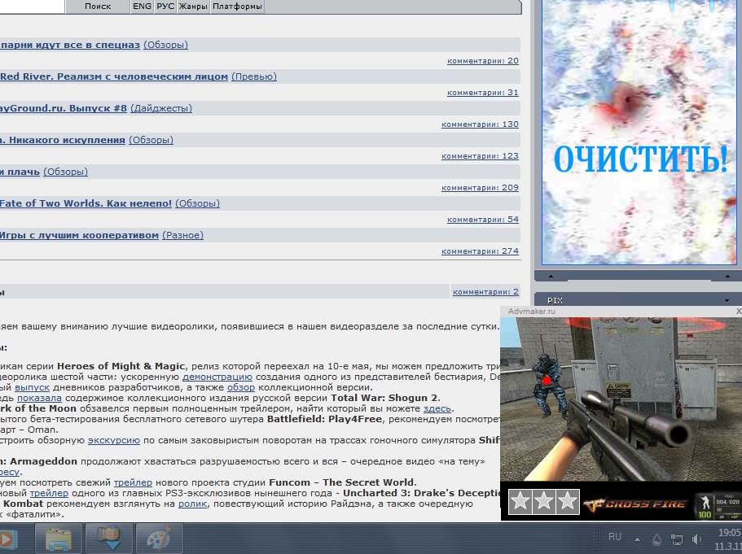Click the search input field
The height and width of the screenshot is (554, 742).
click(x=32, y=7)
